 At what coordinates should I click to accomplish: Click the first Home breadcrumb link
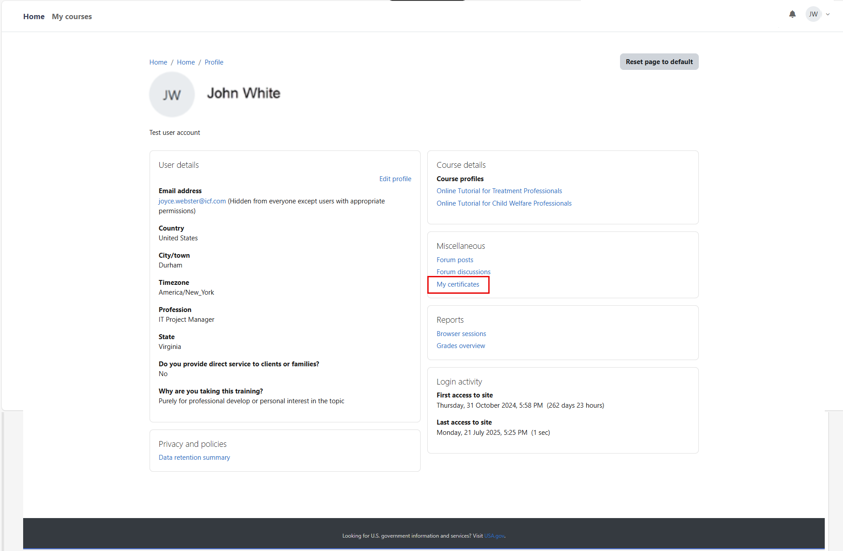(158, 62)
